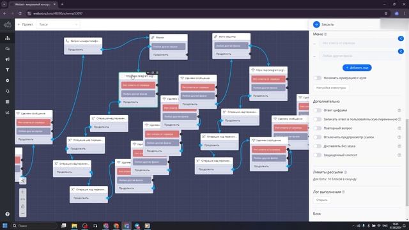Open taskbar clock and date
409x230 pixels.
pos(395,226)
